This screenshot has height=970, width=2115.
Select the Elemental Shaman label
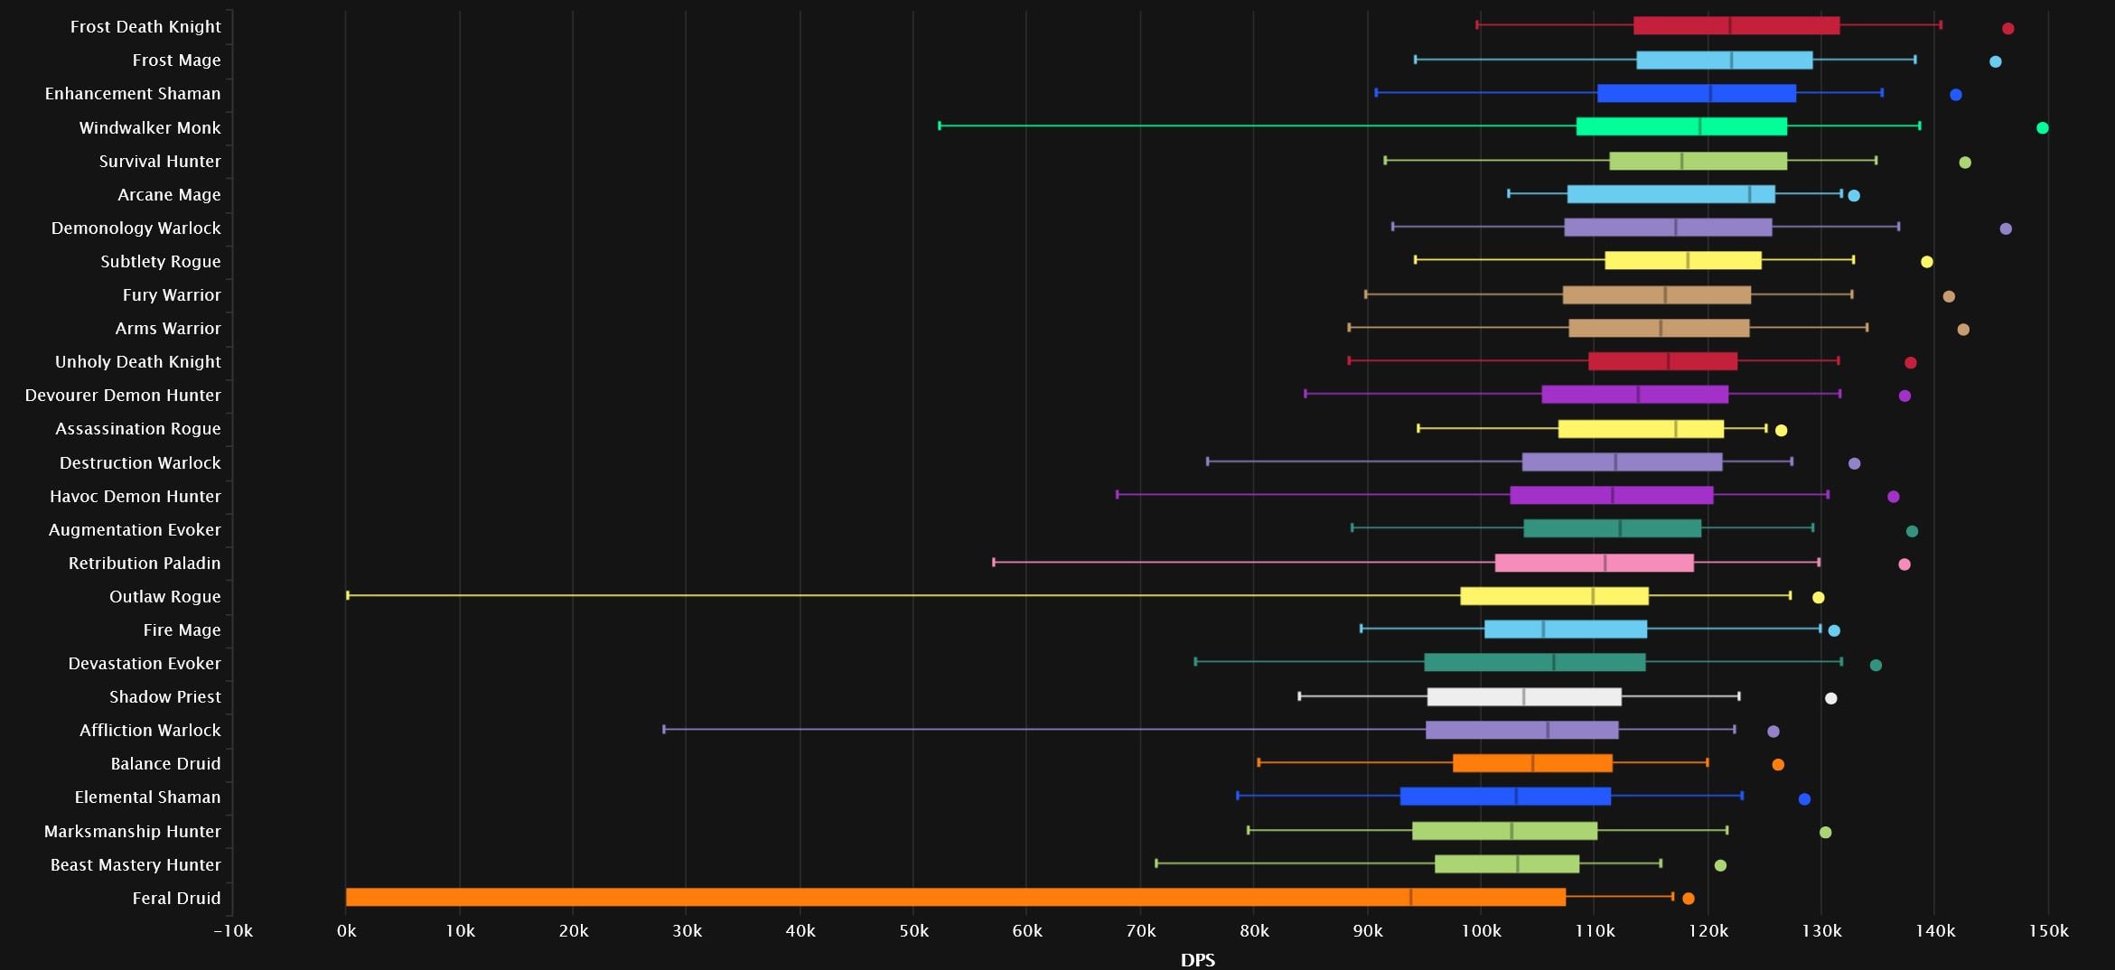coord(147,797)
